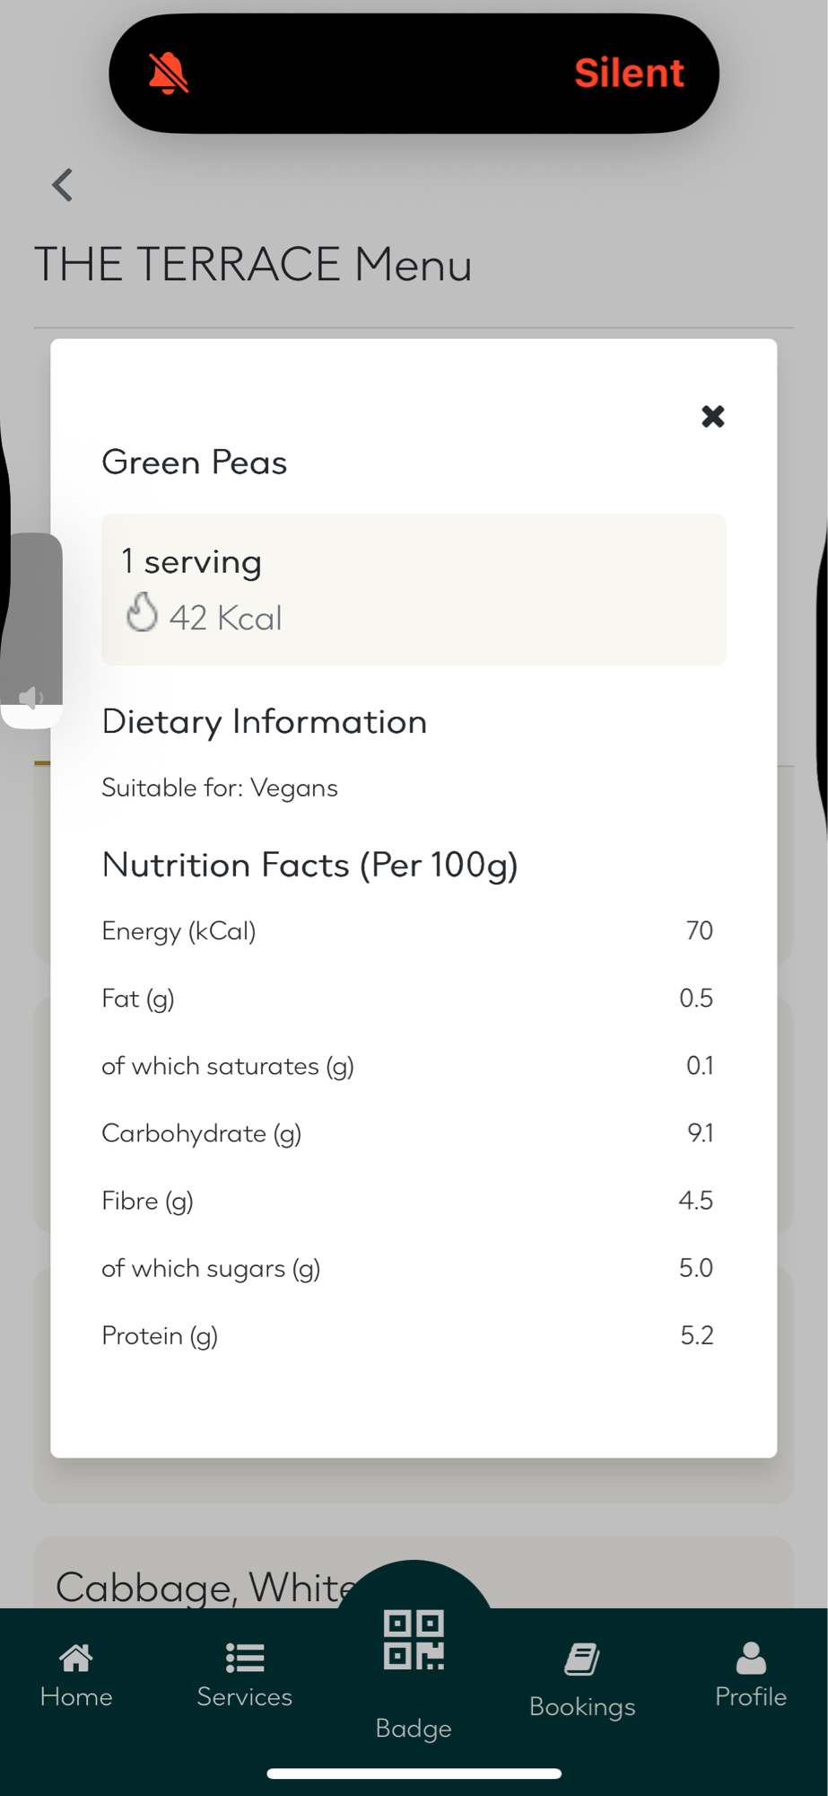Tap the home indicator bar
The width and height of the screenshot is (828, 1796).
[x=414, y=1774]
